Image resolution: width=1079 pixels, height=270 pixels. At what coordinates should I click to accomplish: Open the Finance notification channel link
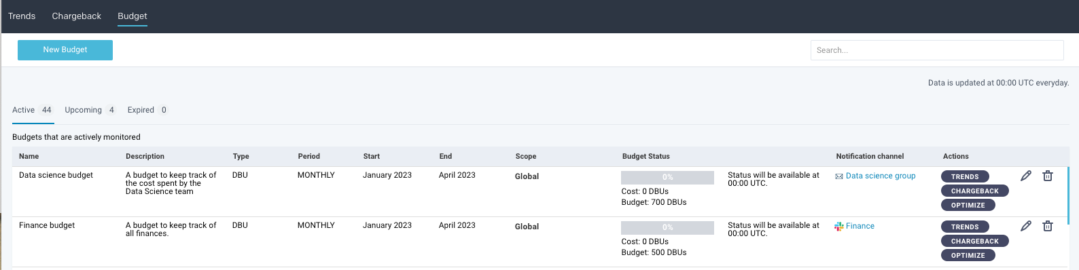860,226
